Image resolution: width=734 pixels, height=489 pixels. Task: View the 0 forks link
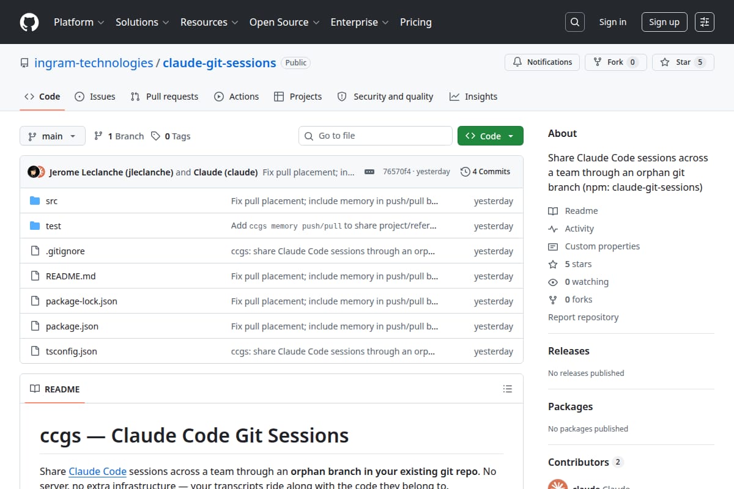pos(570,300)
